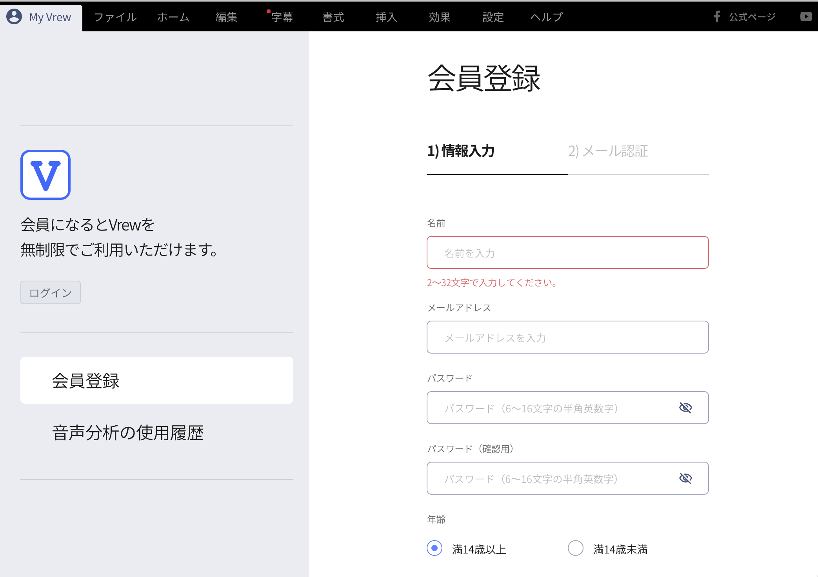Click the 会員登録 page heading
Image resolution: width=818 pixels, height=577 pixels.
484,78
